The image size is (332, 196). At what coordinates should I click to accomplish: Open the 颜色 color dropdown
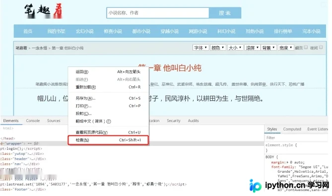(x=218, y=48)
